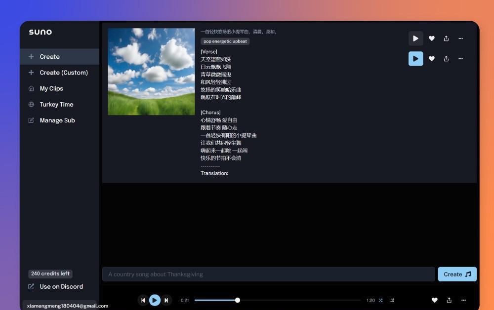
Task: Toggle shuffle in the player bar
Action: click(x=381, y=300)
